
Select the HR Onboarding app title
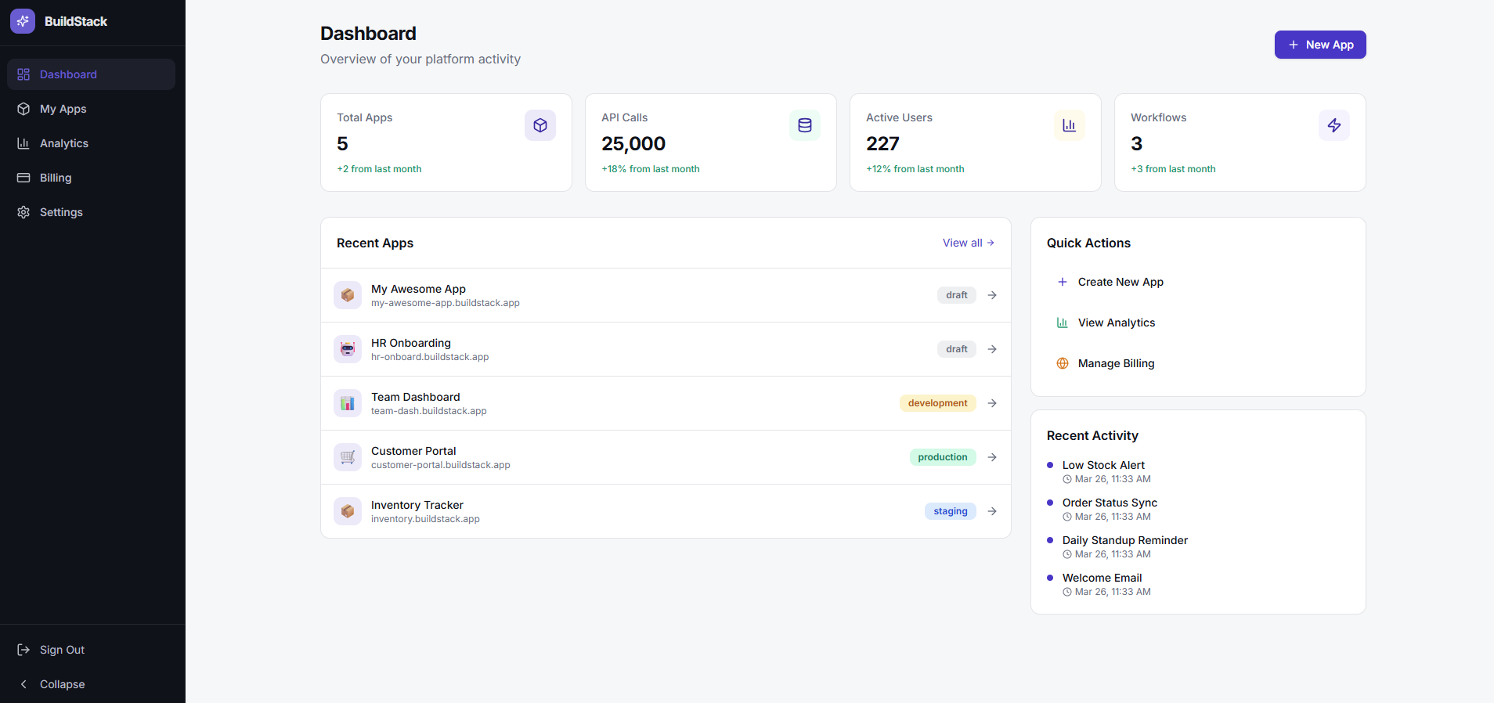411,343
